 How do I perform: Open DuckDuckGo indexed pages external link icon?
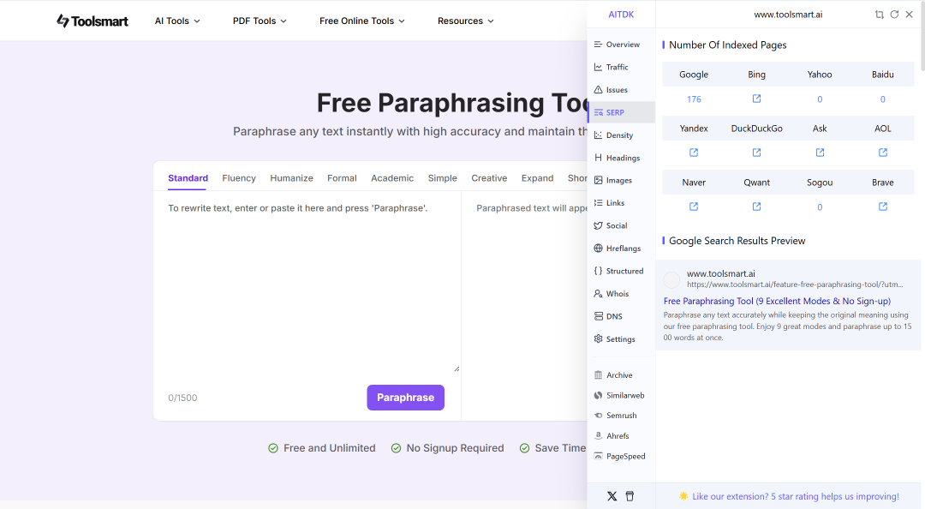756,153
